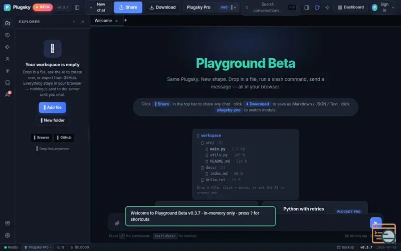Click the $0.0000 cost in status bar

click(x=80, y=247)
